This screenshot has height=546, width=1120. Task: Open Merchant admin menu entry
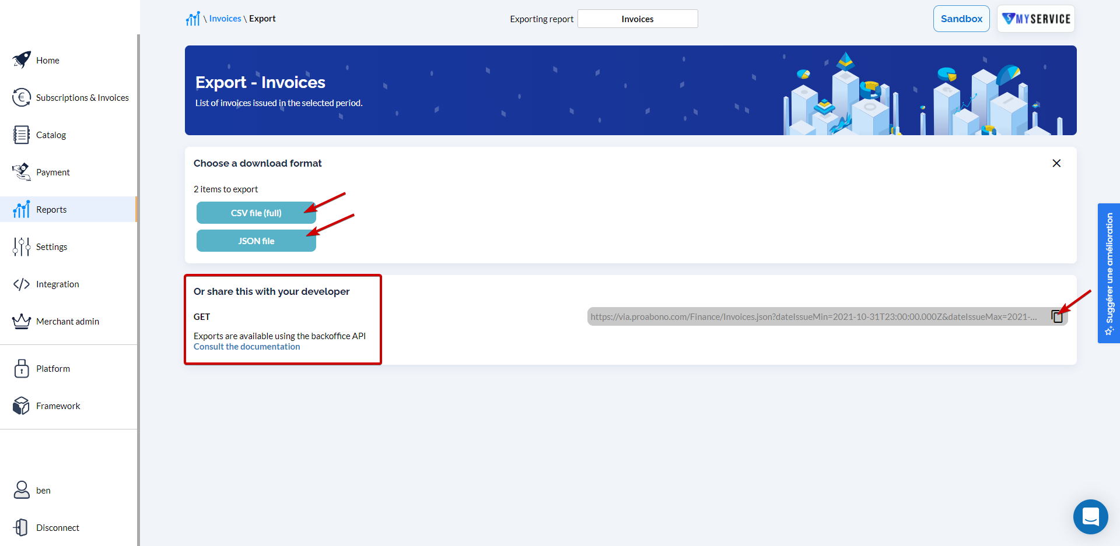[68, 321]
